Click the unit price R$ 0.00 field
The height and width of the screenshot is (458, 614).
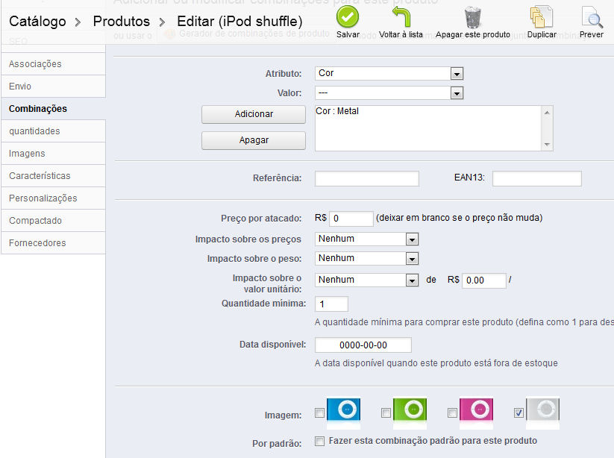(x=484, y=280)
